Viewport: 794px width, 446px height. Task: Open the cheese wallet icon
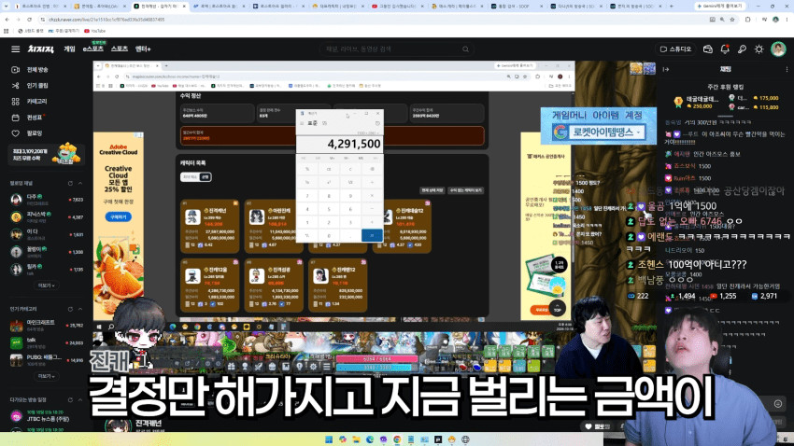[708, 49]
